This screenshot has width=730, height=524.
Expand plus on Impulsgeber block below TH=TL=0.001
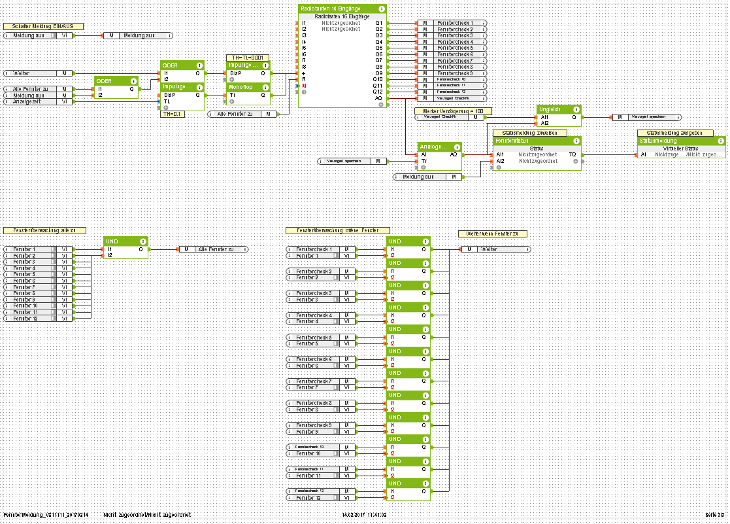[231, 79]
